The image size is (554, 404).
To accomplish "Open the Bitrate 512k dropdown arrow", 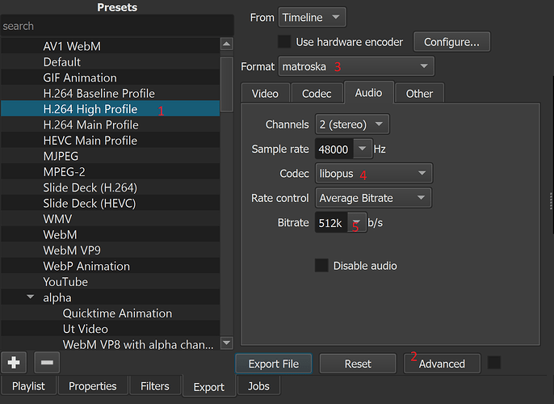I will (357, 223).
